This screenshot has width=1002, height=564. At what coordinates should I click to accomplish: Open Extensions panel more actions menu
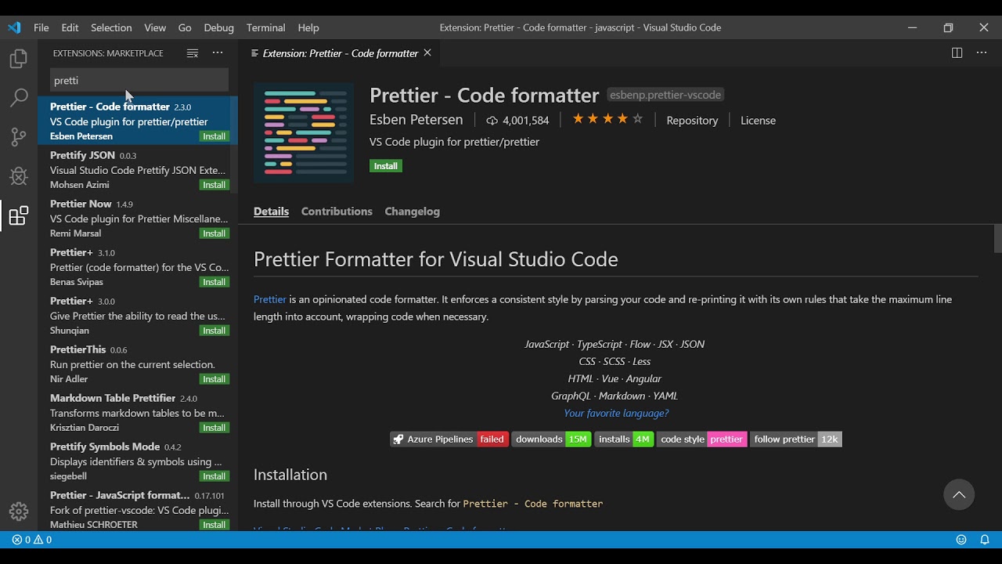(218, 53)
